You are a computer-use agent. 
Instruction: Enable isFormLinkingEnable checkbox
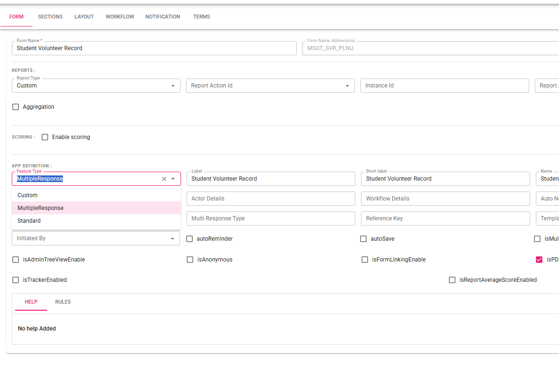pyautogui.click(x=365, y=260)
